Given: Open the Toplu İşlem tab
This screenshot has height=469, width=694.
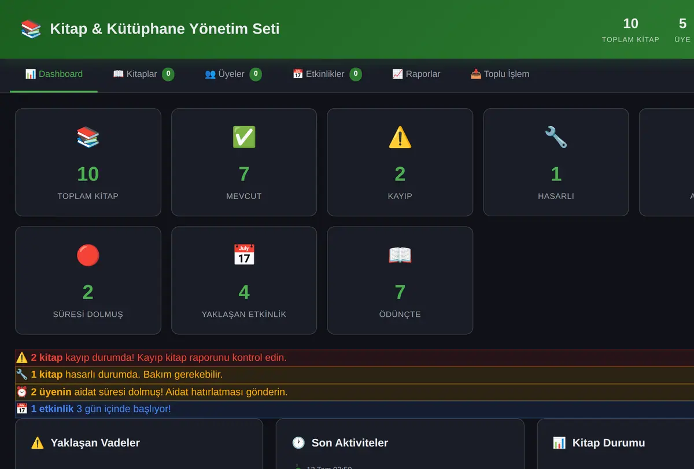Looking at the screenshot, I should (x=500, y=75).
